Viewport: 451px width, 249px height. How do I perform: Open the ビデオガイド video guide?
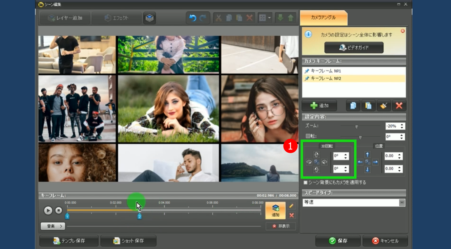(354, 48)
